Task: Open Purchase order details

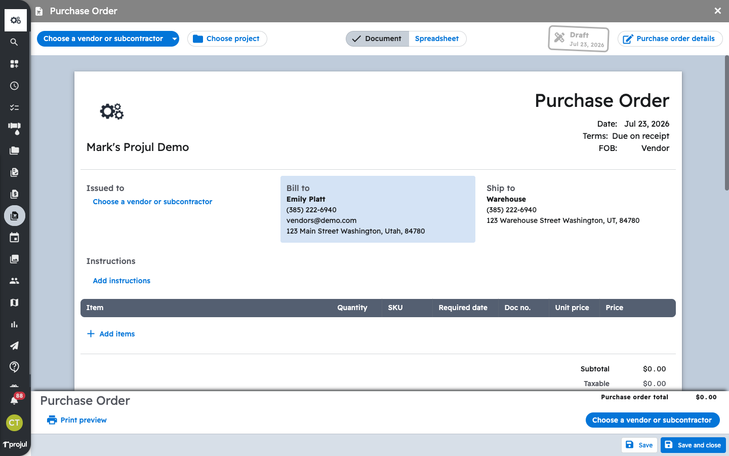Action: point(670,39)
